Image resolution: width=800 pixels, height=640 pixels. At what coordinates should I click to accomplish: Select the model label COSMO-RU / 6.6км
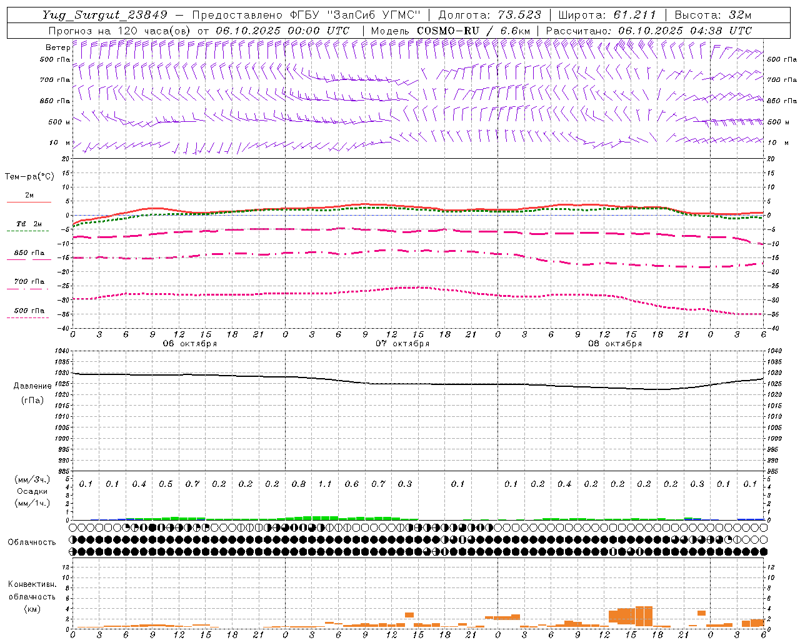pos(473,31)
